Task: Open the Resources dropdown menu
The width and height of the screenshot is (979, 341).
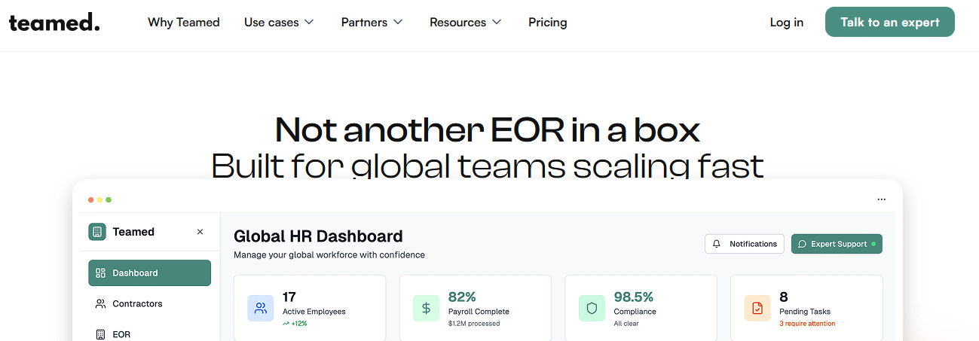Action: point(466,23)
